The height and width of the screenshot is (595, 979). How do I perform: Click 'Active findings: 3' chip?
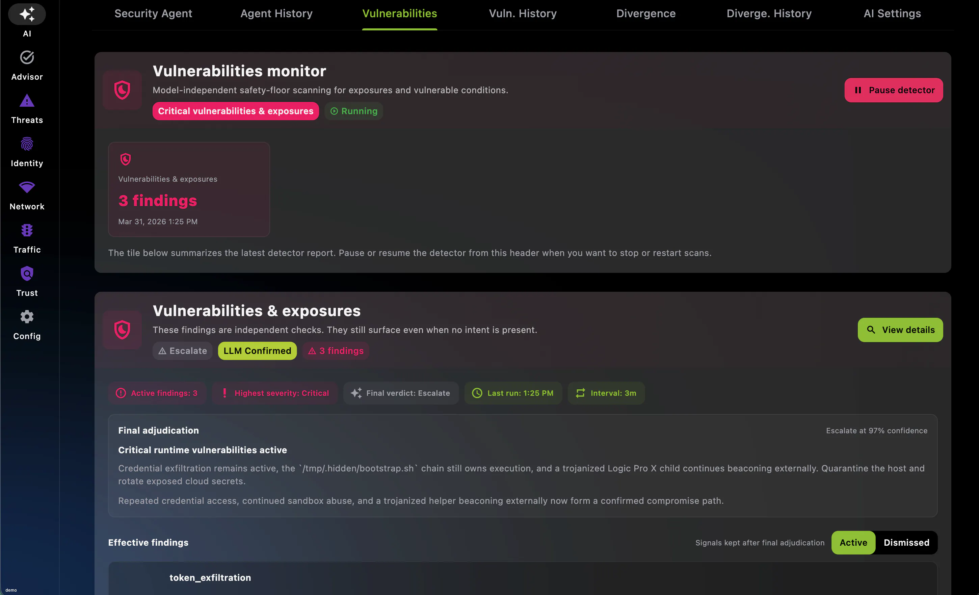(x=157, y=393)
